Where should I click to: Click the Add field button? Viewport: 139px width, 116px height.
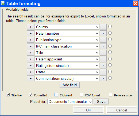tap(69, 85)
